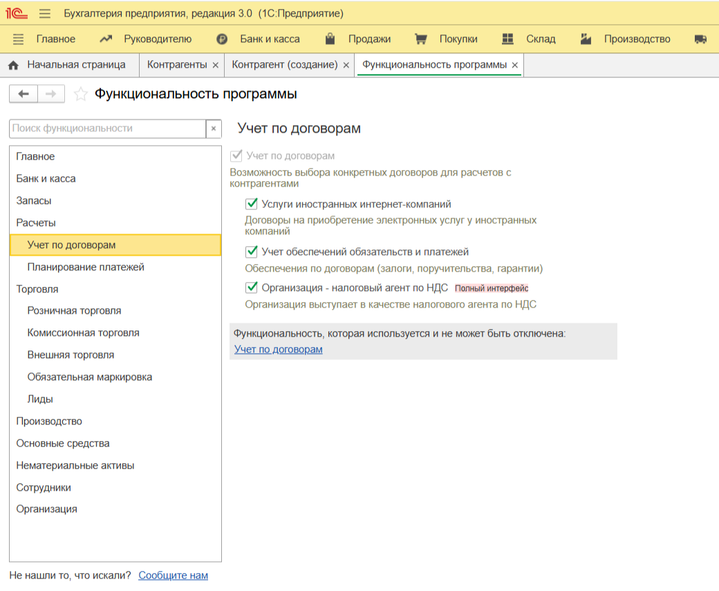Clear the functionality search field with x

click(214, 129)
